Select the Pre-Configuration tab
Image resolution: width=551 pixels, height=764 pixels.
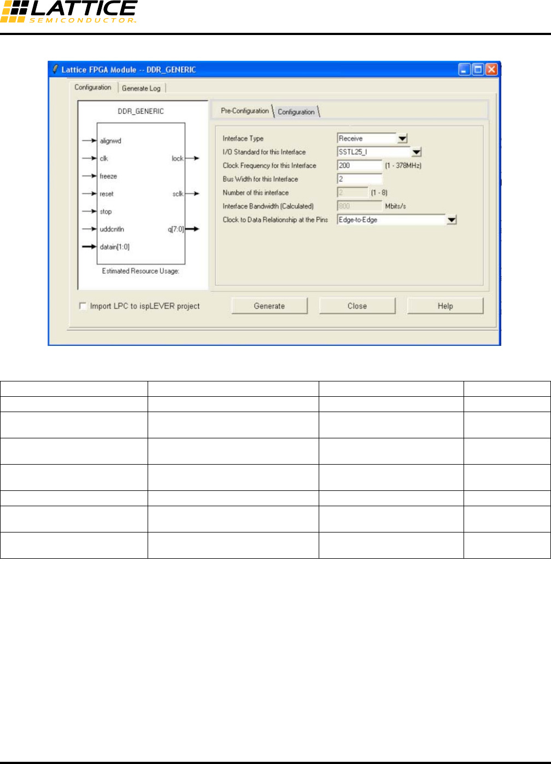(x=244, y=111)
